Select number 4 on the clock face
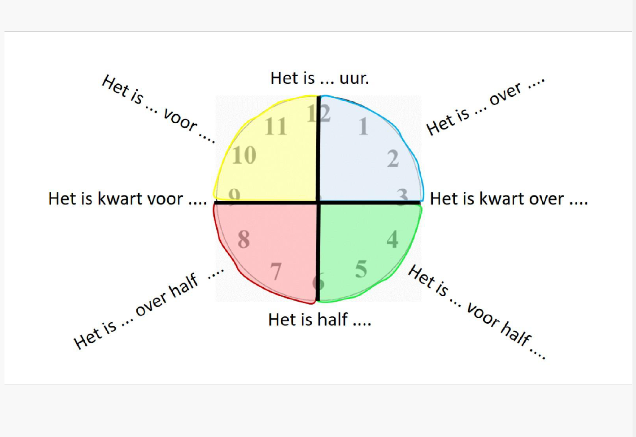636x437 pixels. pyautogui.click(x=392, y=240)
